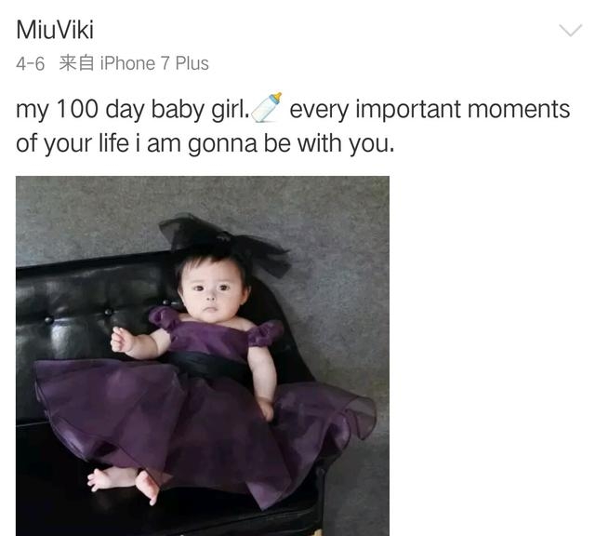Expand the post options chevron

[x=570, y=30]
